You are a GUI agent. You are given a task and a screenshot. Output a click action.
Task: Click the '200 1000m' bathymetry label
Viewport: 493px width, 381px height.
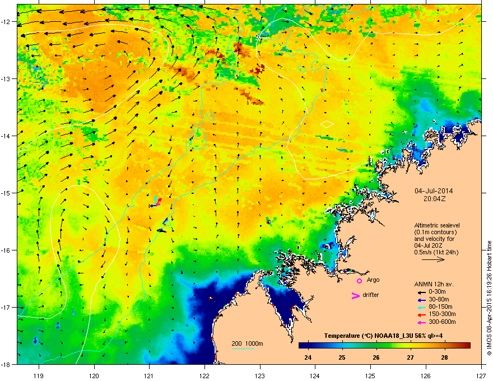(247, 343)
